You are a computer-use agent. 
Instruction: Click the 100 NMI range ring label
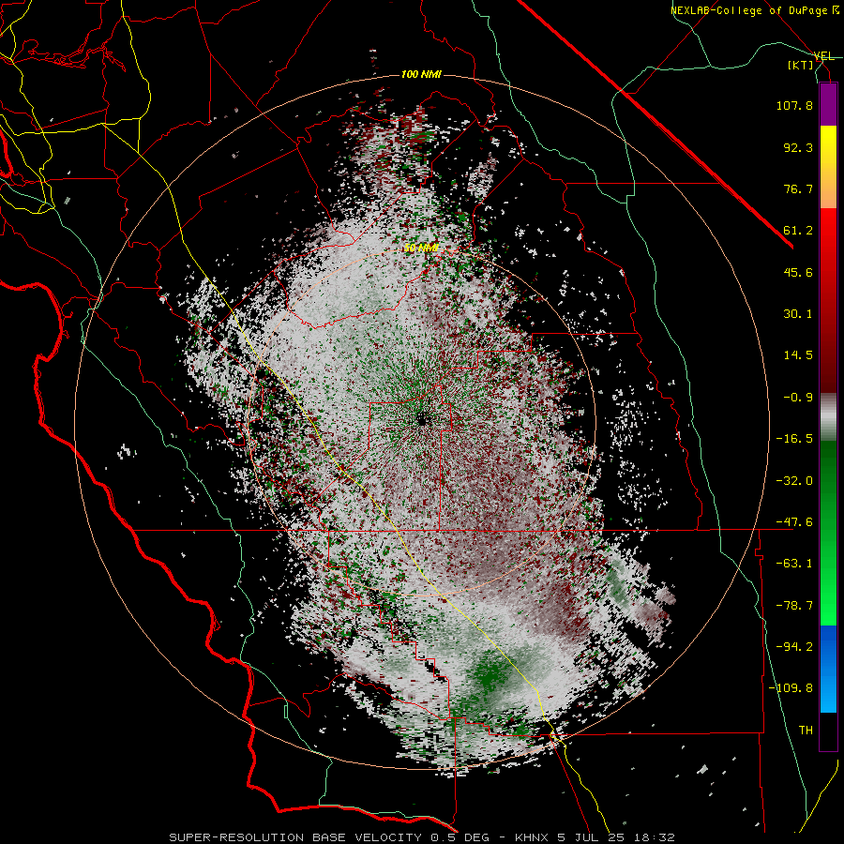pyautogui.click(x=421, y=74)
